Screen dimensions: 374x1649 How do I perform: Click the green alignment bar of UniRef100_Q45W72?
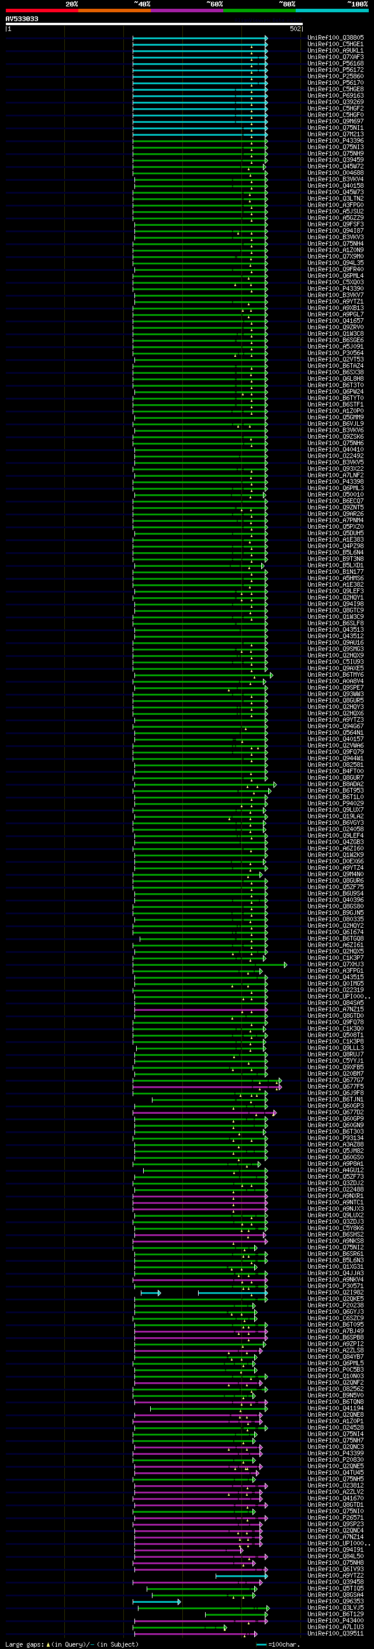tap(199, 167)
